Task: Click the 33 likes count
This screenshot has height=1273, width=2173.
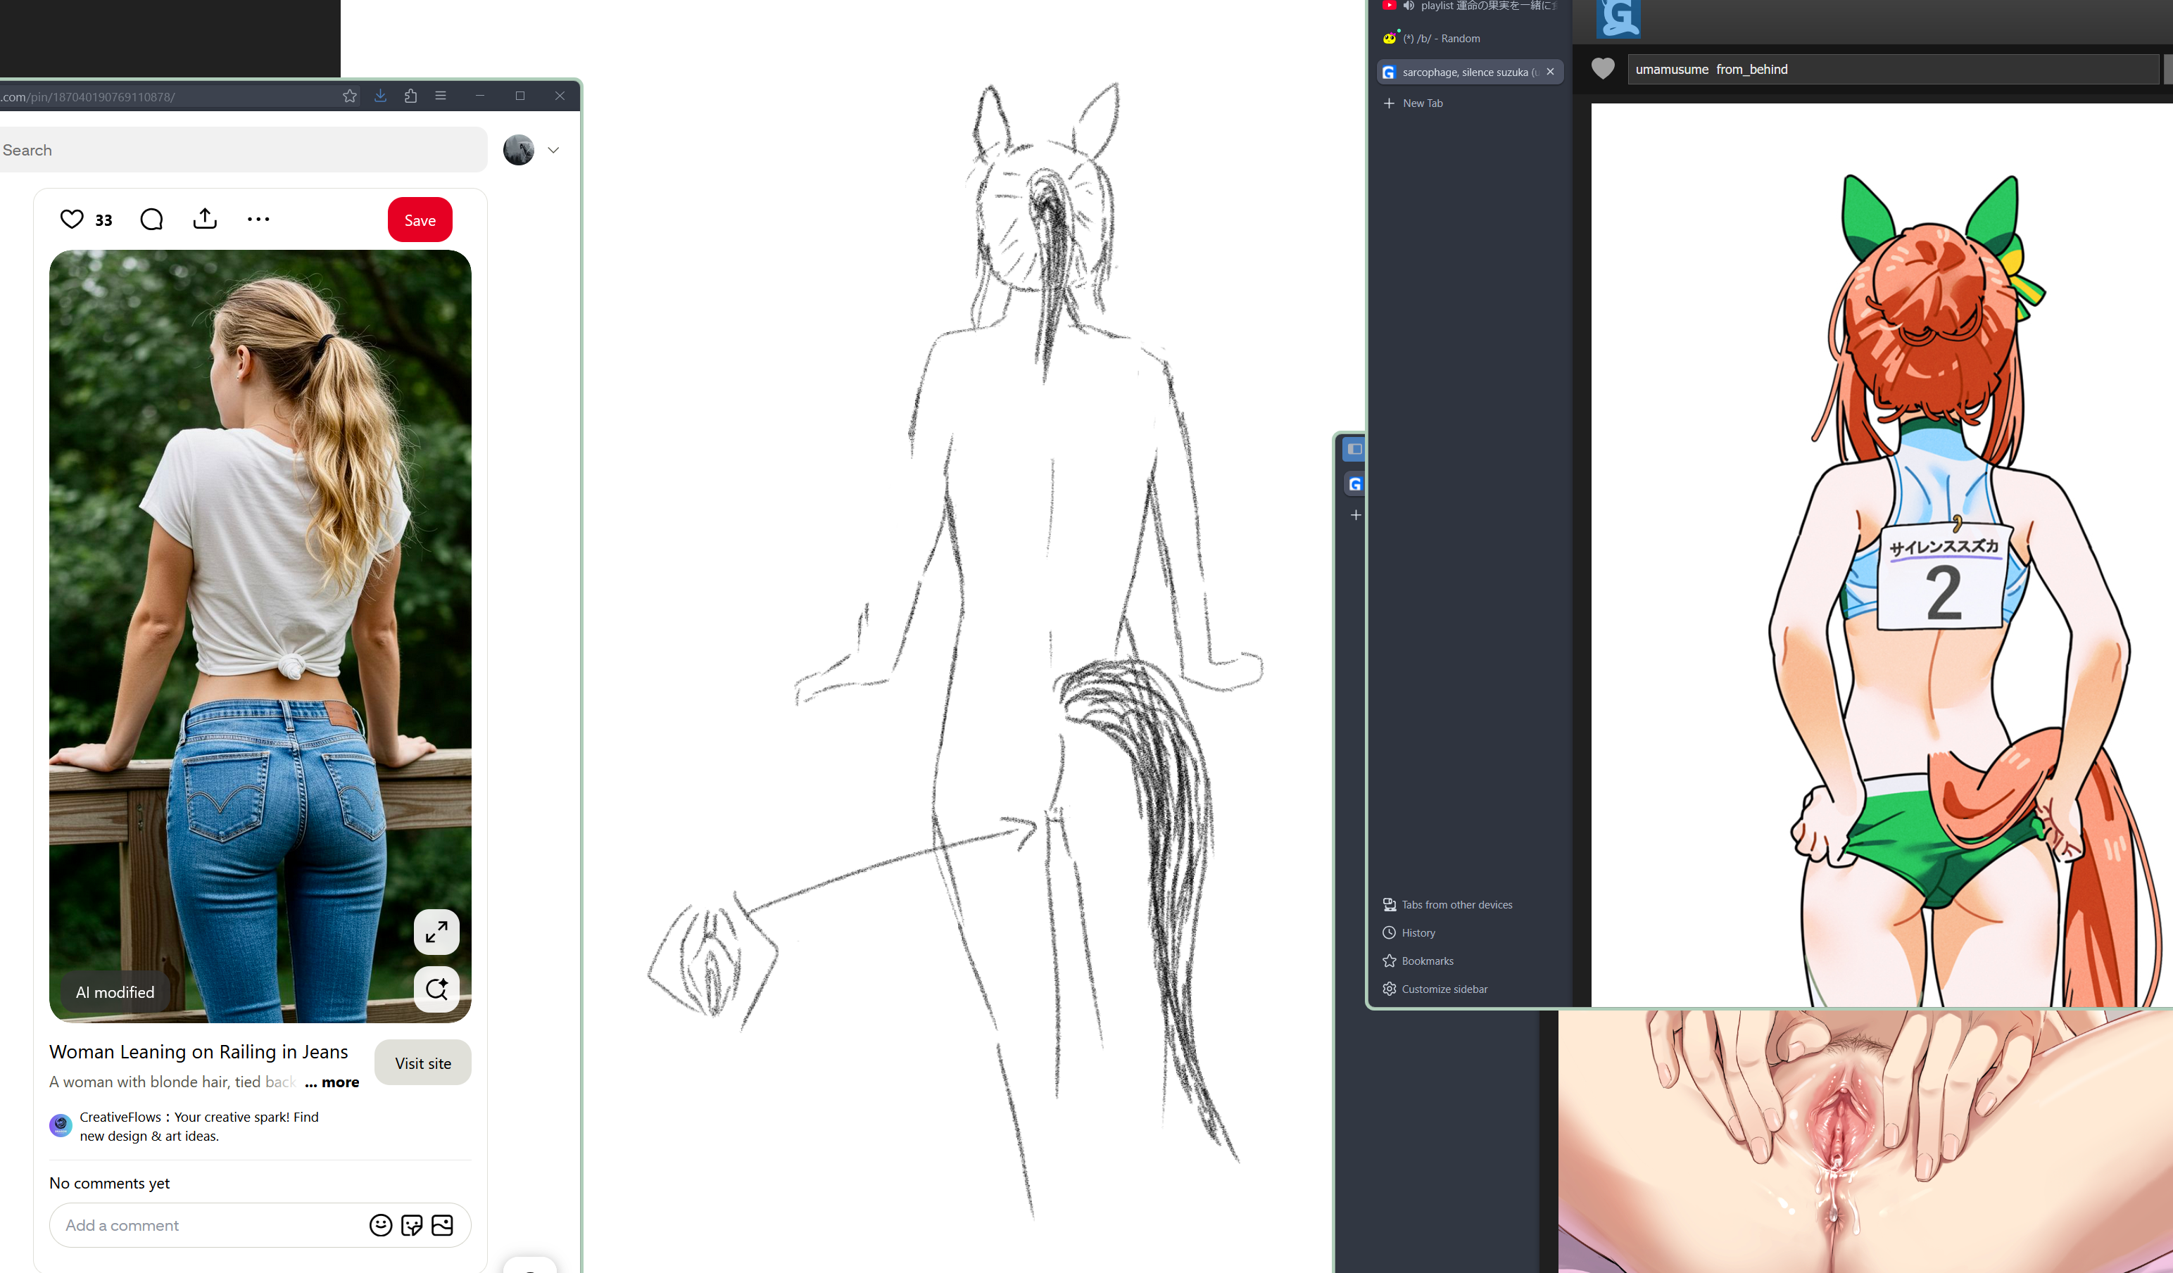Action: point(103,221)
